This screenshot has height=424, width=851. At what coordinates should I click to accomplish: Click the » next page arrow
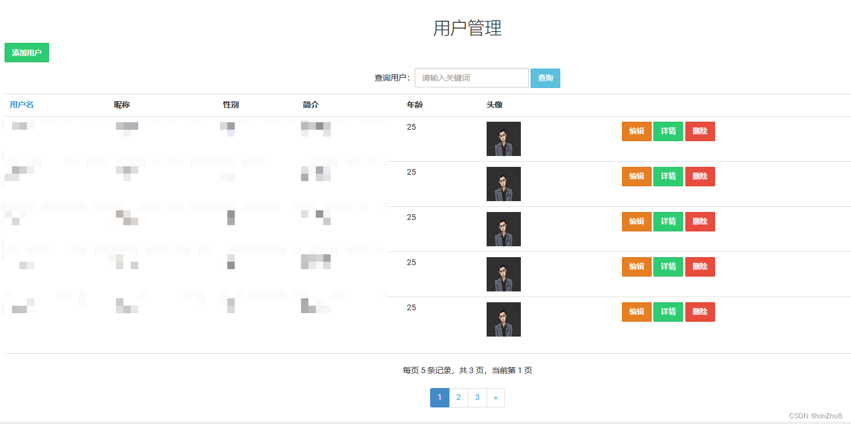tap(495, 398)
